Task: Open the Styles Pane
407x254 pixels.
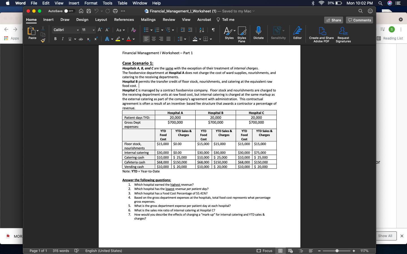Action: (x=242, y=33)
